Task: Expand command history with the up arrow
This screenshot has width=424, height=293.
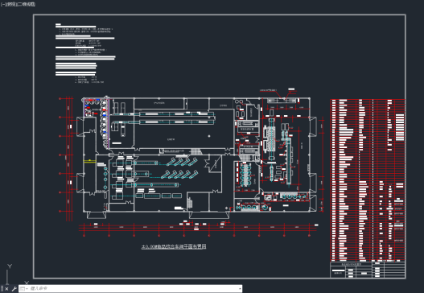Action: tap(240, 289)
